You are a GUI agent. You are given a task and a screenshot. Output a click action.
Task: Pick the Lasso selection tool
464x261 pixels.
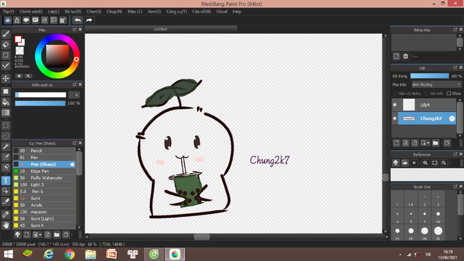[5, 136]
